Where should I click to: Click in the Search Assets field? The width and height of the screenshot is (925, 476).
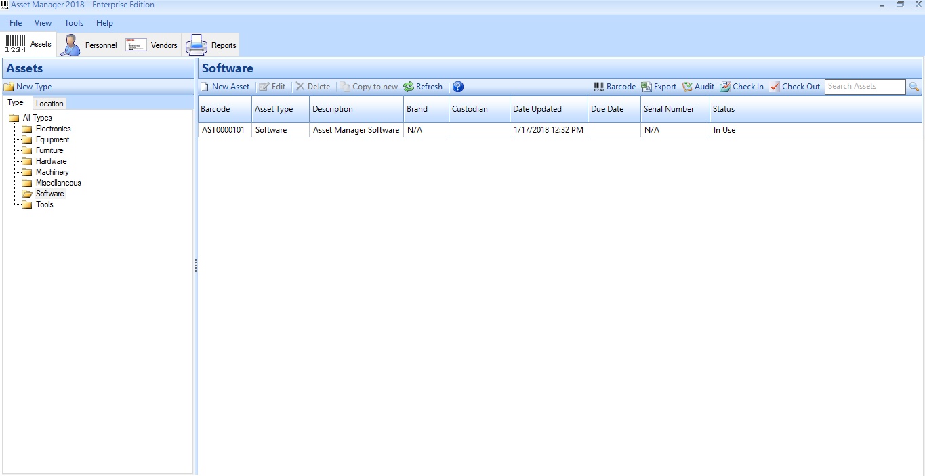pos(864,87)
